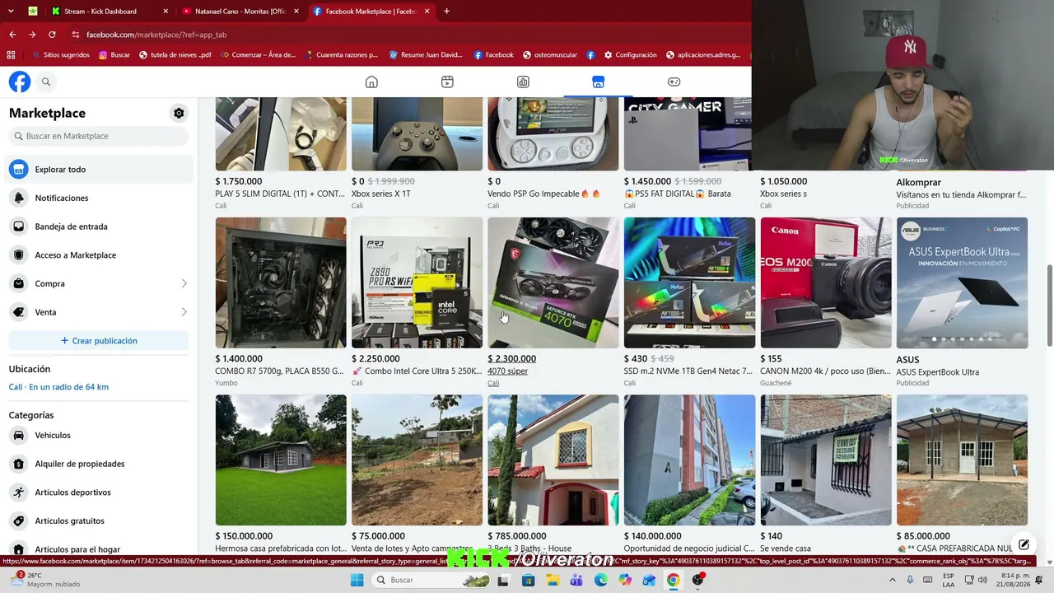Open Bandeja de entrada in sidebar

pos(99,226)
